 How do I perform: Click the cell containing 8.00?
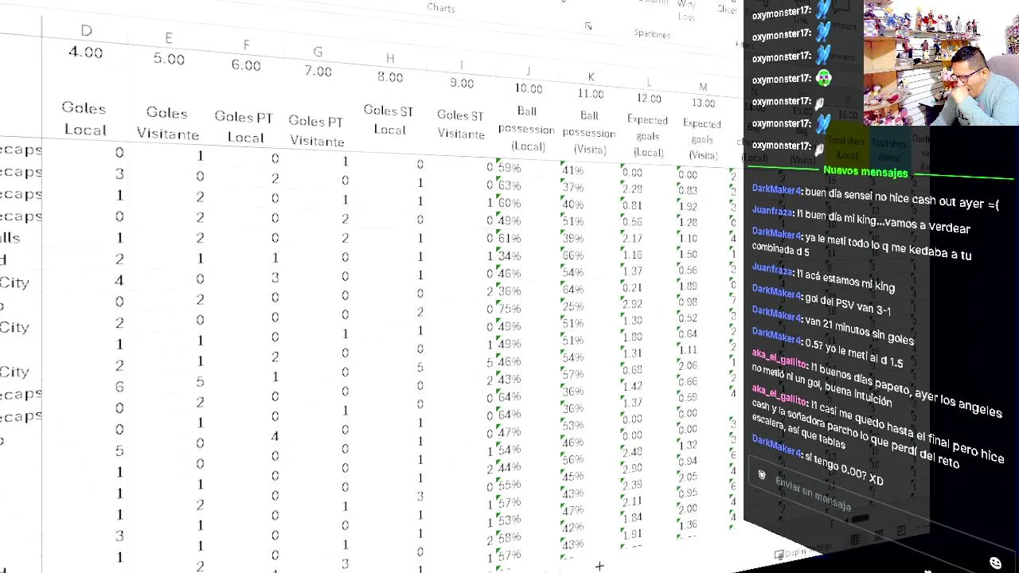[x=390, y=77]
